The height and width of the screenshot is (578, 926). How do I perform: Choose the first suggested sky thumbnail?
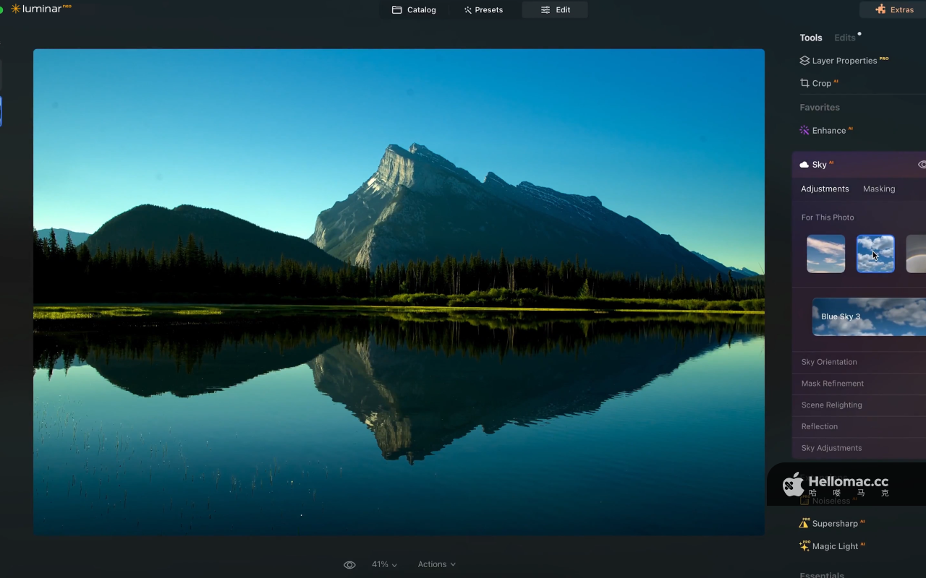coord(826,254)
